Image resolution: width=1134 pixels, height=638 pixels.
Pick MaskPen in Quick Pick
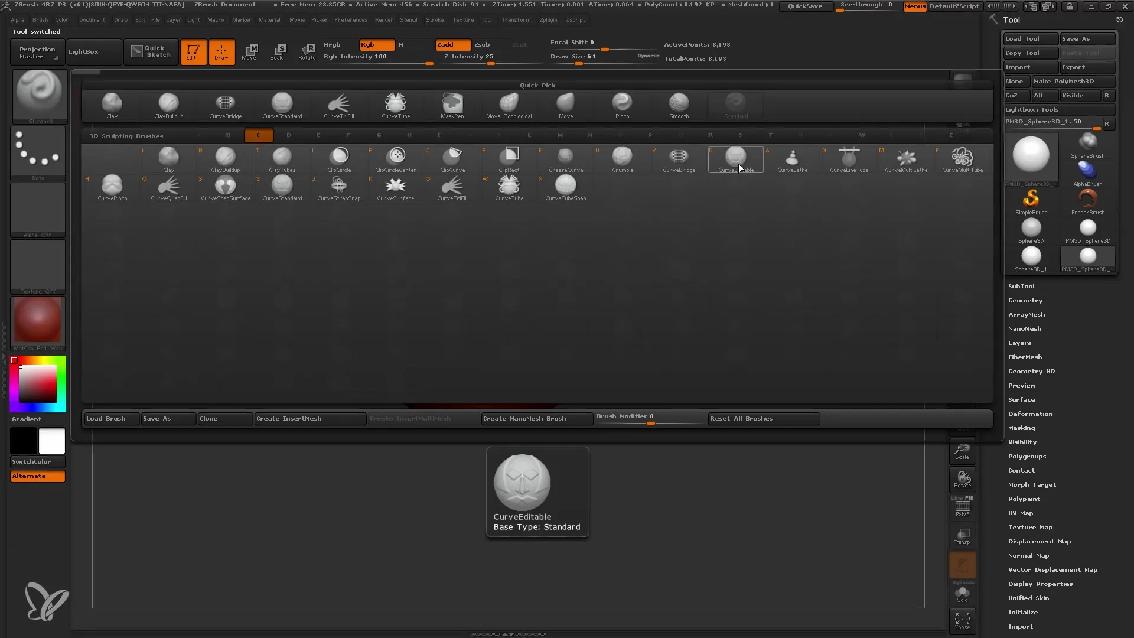click(x=452, y=106)
